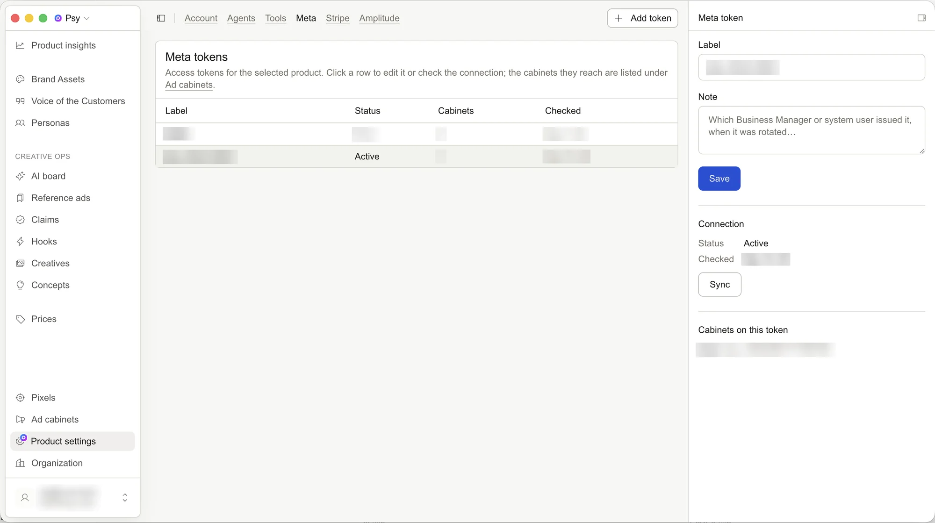
Task: Open the Psy product switcher dropdown
Action: [72, 18]
